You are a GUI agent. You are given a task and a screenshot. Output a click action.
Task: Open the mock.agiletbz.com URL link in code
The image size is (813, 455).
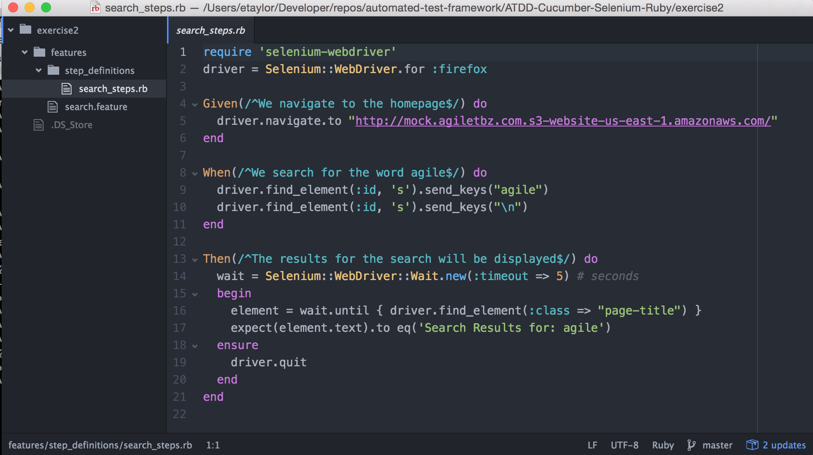(x=563, y=121)
